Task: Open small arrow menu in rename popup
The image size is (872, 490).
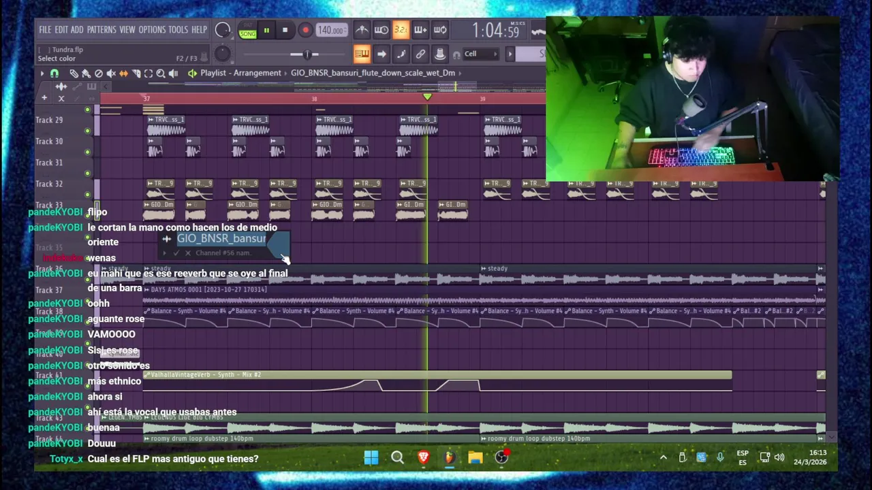Action: (x=165, y=253)
